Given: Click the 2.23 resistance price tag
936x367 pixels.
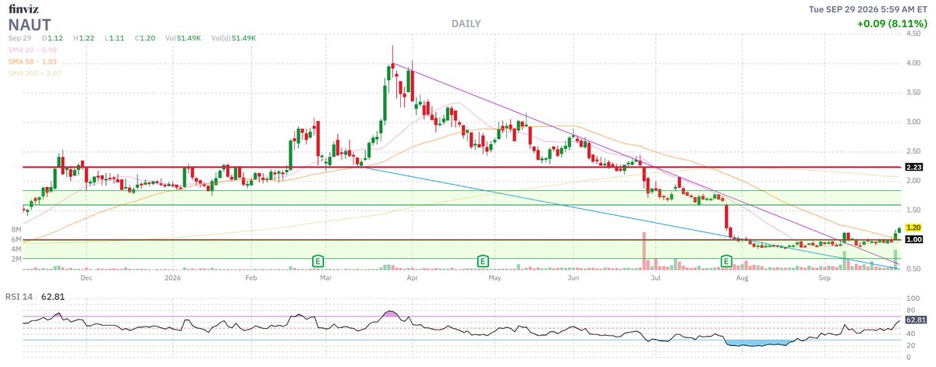Looking at the screenshot, I should click(x=914, y=167).
